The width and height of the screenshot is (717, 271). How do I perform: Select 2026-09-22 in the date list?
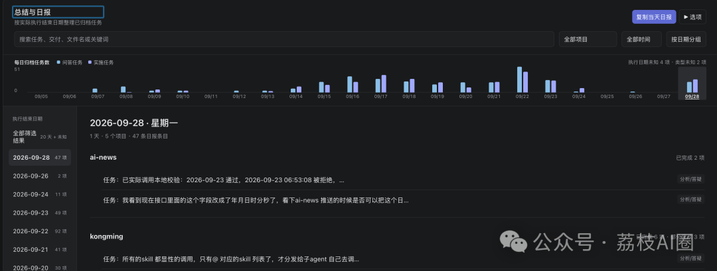[40, 231]
